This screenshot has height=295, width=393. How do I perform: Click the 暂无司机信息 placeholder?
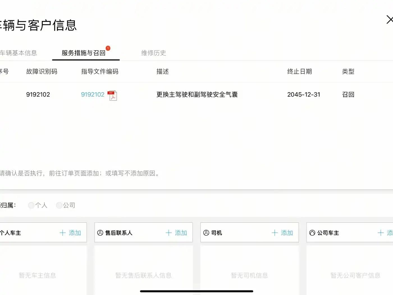click(x=250, y=275)
